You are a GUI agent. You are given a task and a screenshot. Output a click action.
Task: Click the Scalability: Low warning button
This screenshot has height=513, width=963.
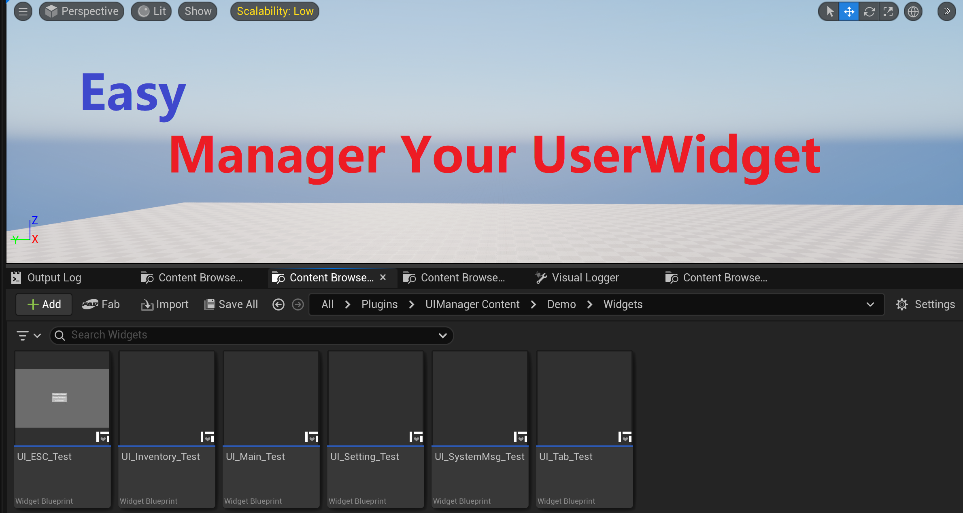[275, 11]
